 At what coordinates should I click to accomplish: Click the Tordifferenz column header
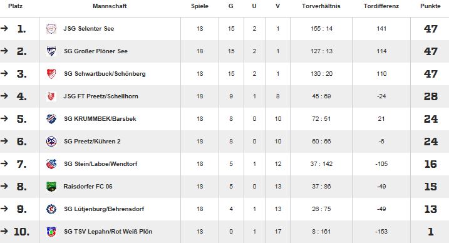pyautogui.click(x=381, y=6)
